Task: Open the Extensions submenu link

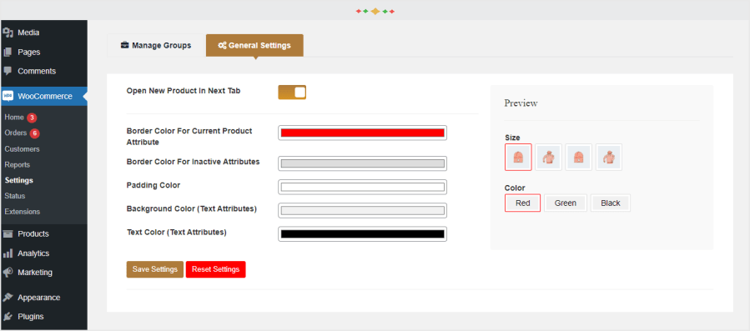Action: [22, 212]
